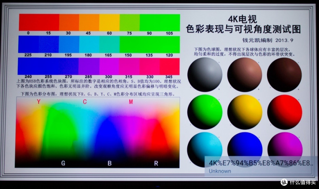The width and height of the screenshot is (319, 189).
Task: Choose the magenta sphere
Action: tap(285, 149)
